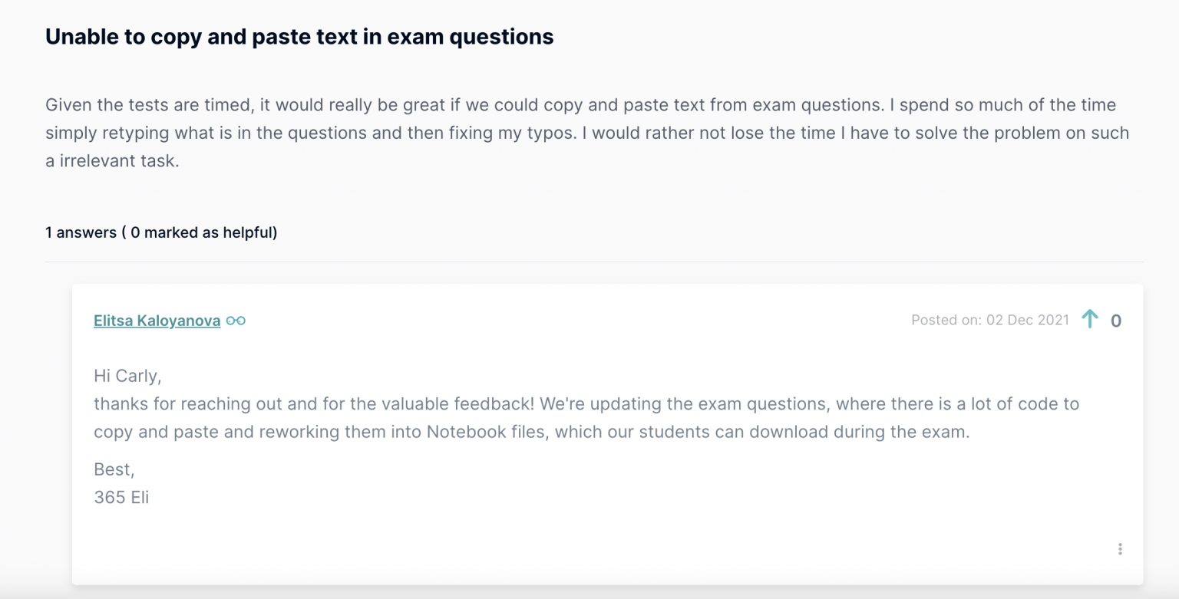Click the "Hi Carly," greeting in the answer
Viewport: 1179px width, 599px height.
pos(127,376)
